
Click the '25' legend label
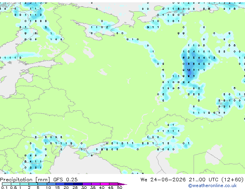[x=75, y=187]
